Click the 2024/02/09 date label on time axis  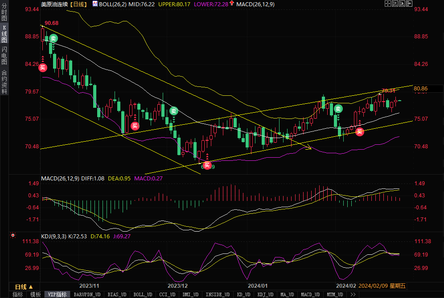tap(373, 286)
